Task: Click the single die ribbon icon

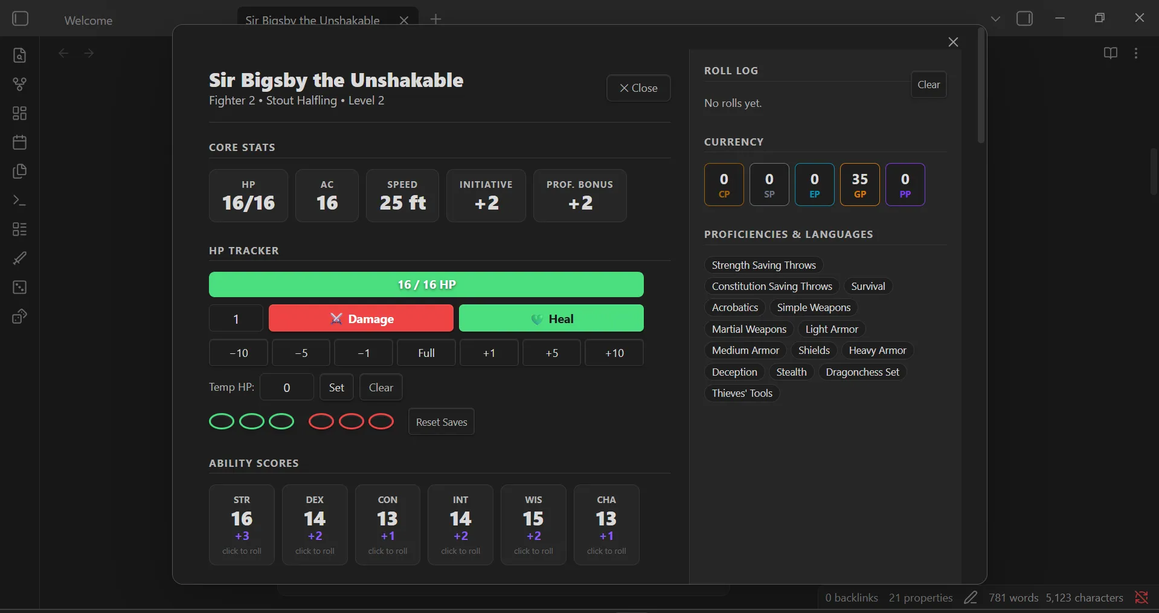Action: coord(19,287)
